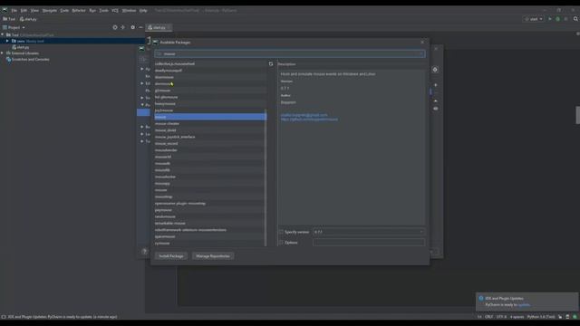This screenshot has height=326, width=580.
Task: Click the package list scrollbar
Action: pos(266,177)
